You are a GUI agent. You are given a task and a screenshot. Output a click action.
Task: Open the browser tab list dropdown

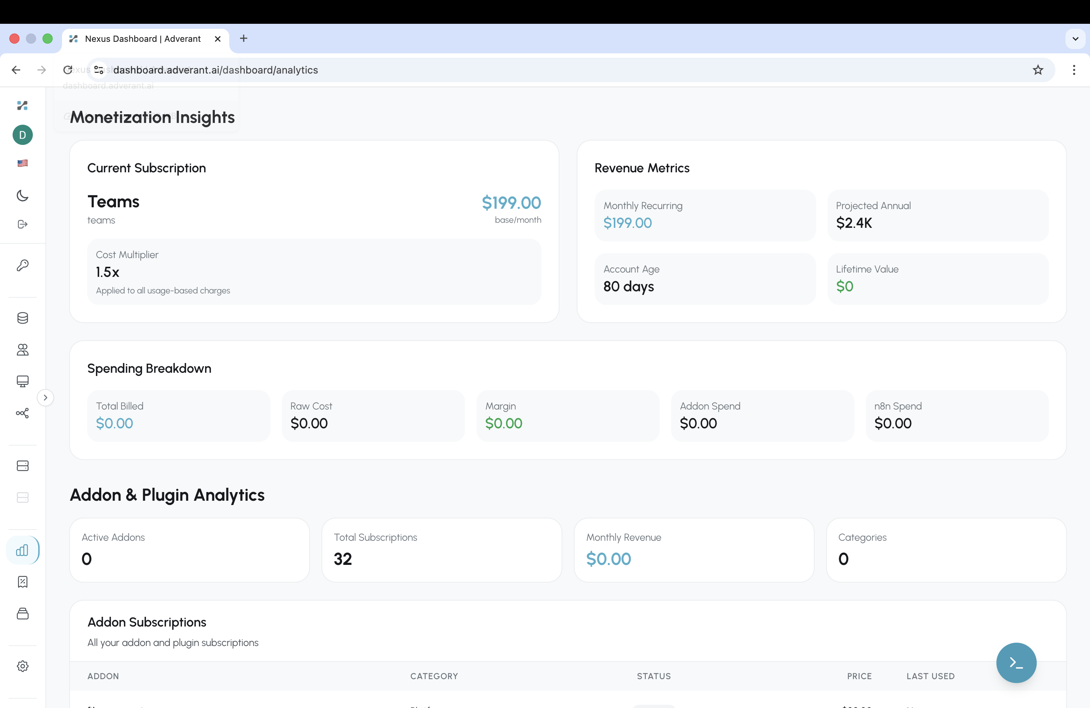[1075, 39]
